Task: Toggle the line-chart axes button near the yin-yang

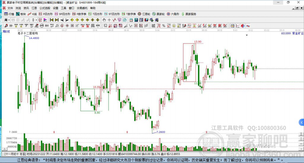Action: click(237, 26)
